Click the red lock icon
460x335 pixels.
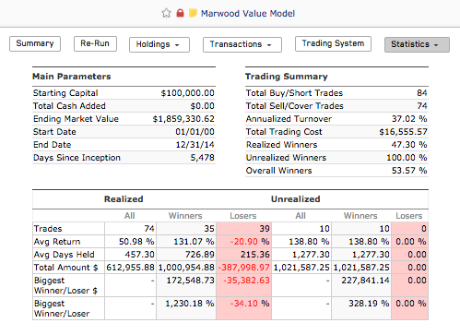180,13
